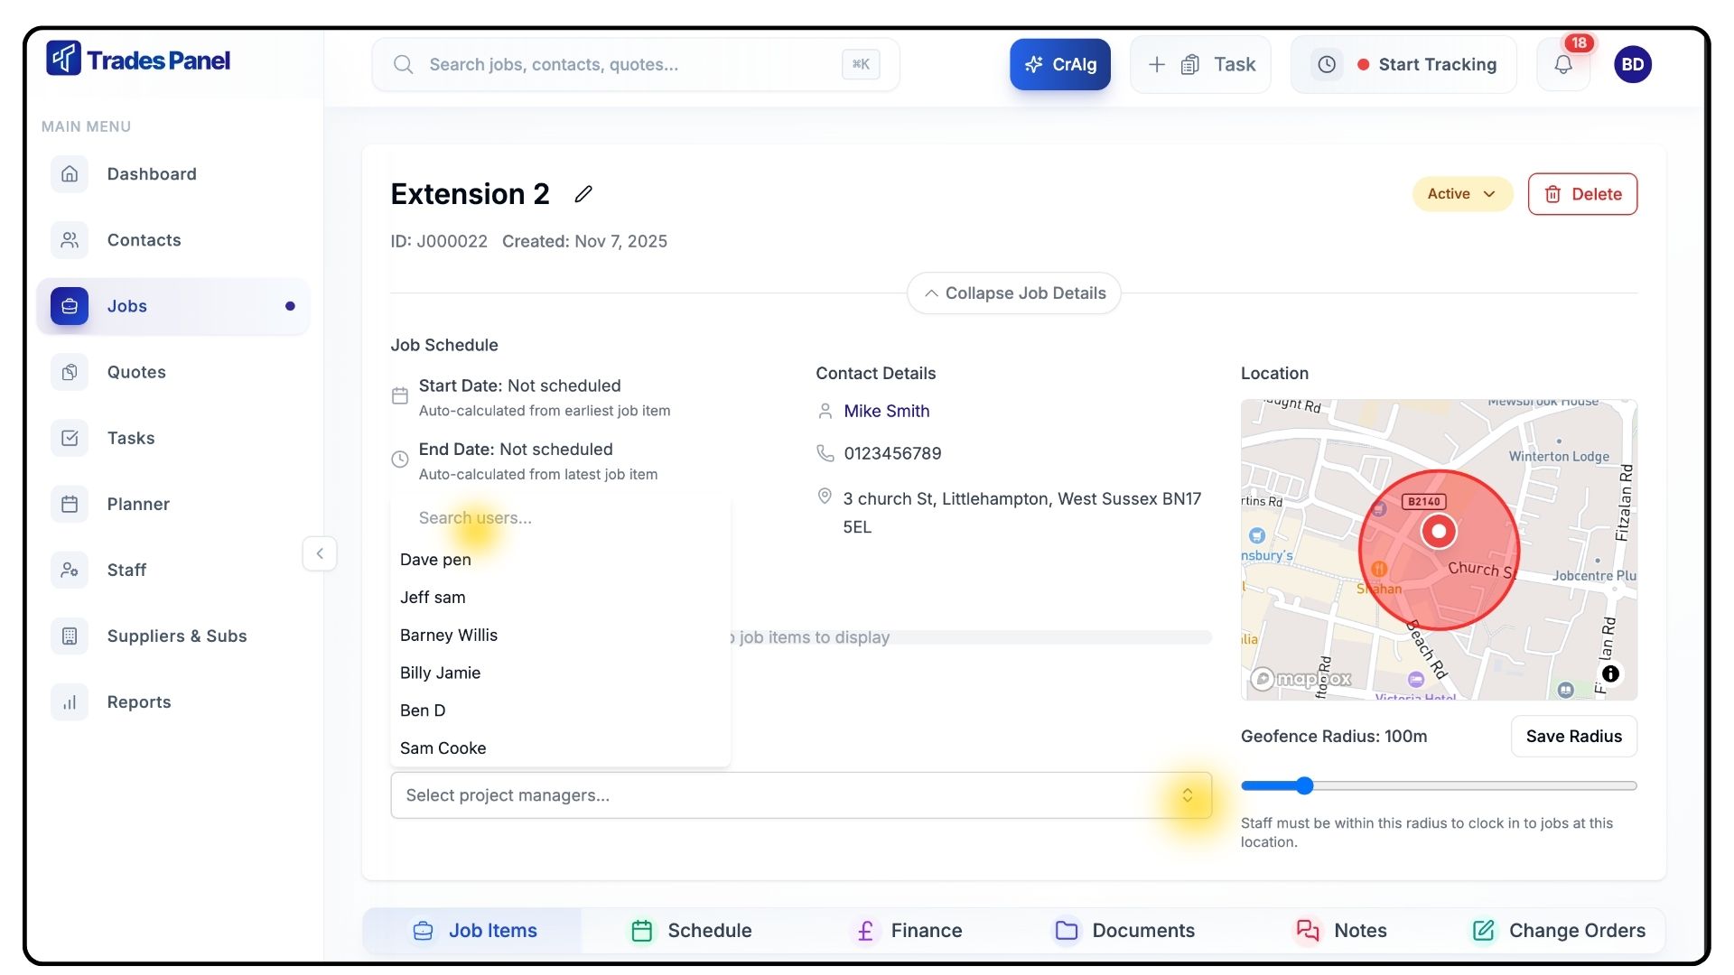This screenshot has height=975, width=1734.
Task: Open Mike Smith contact link
Action: [886, 412]
